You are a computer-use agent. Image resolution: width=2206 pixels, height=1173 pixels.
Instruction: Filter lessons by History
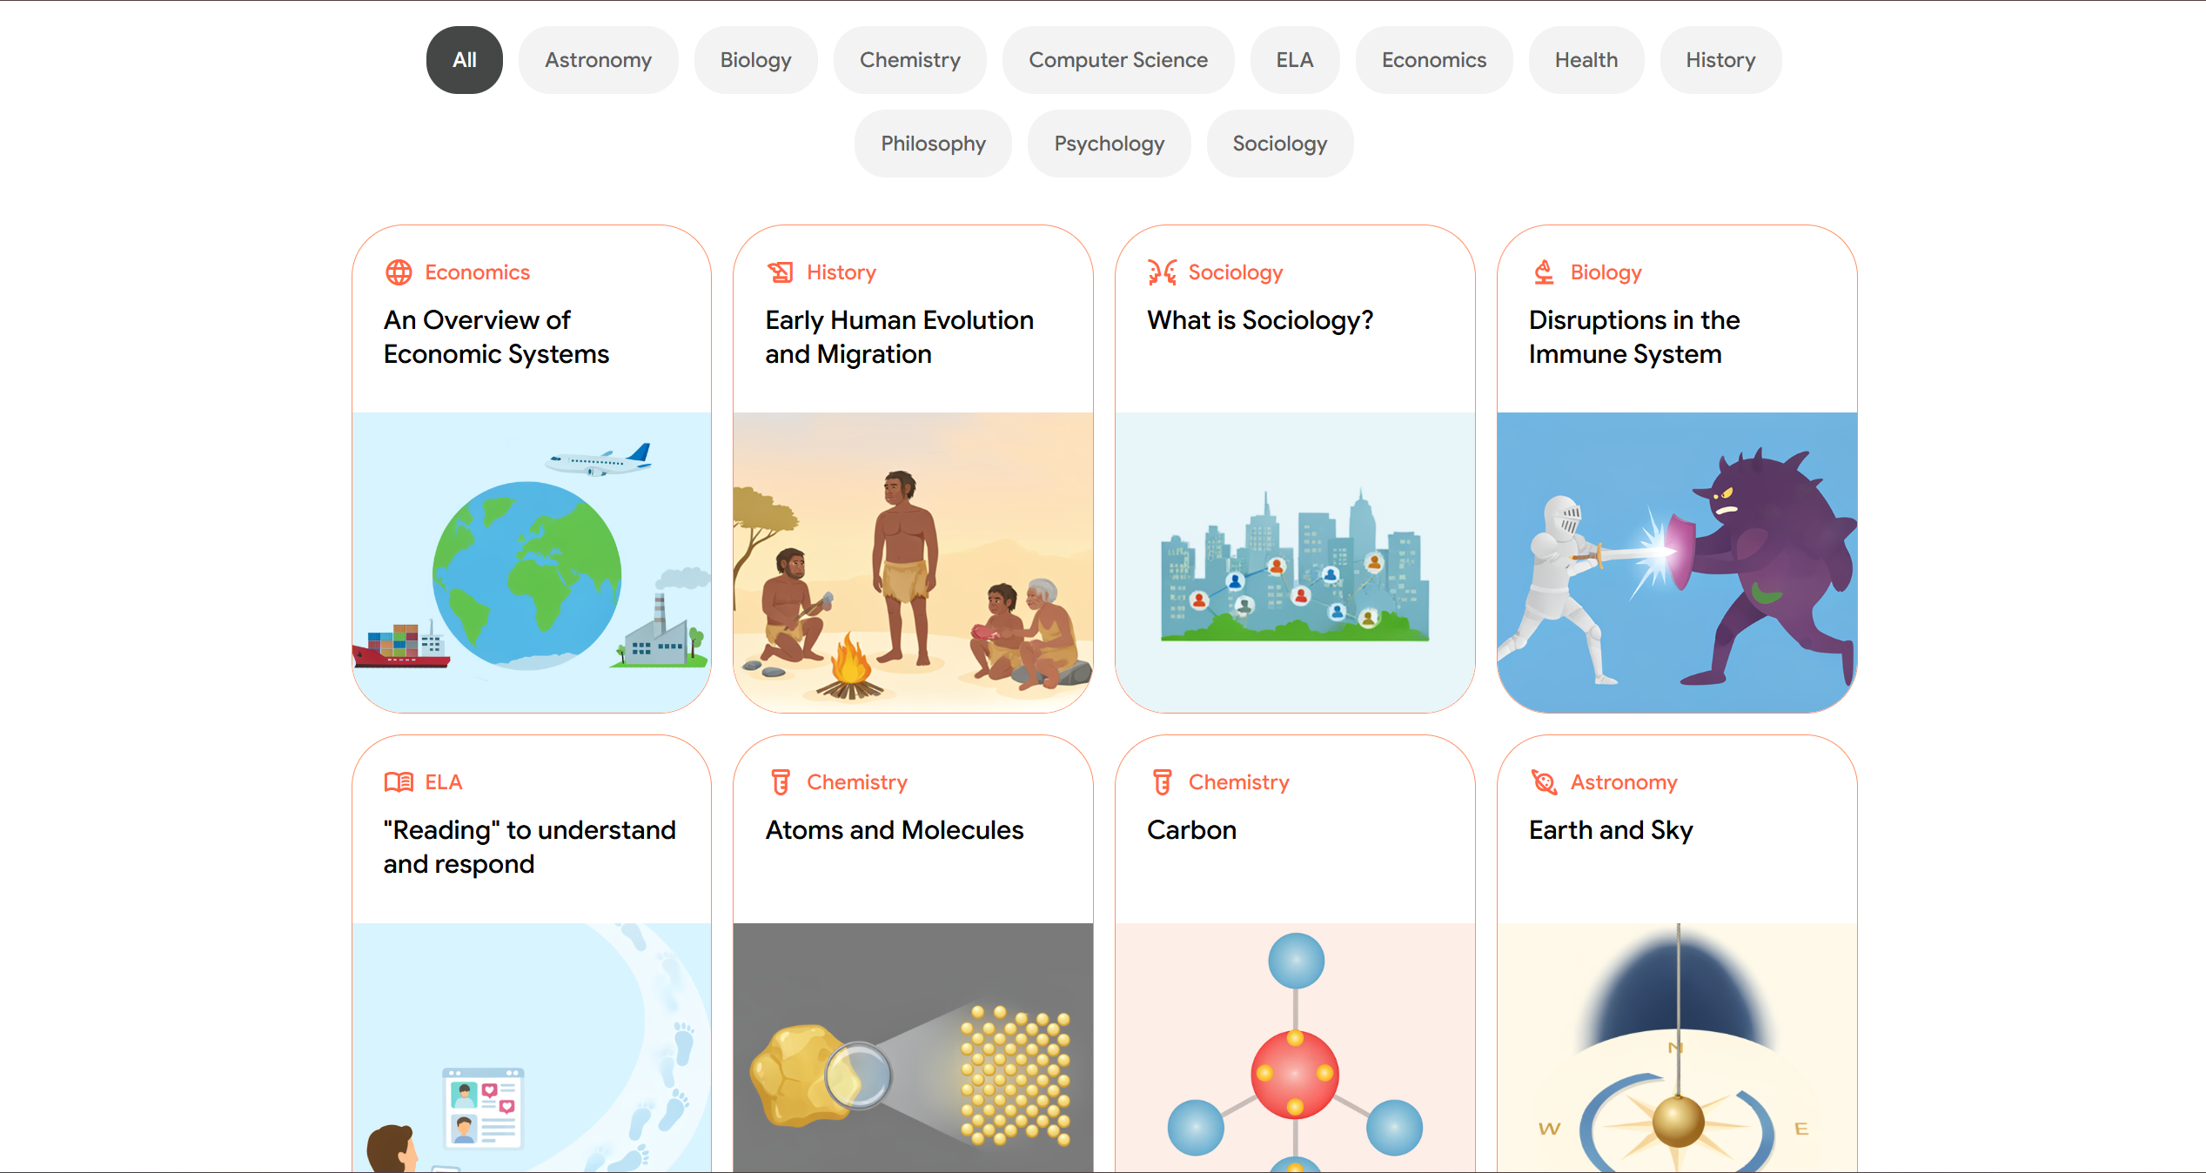click(1720, 60)
